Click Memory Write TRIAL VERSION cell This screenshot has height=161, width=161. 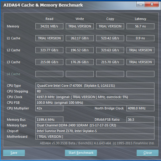[80, 26]
